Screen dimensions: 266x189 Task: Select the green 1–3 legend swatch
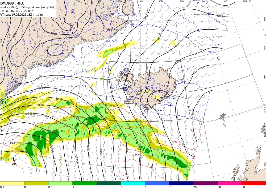click(85, 183)
